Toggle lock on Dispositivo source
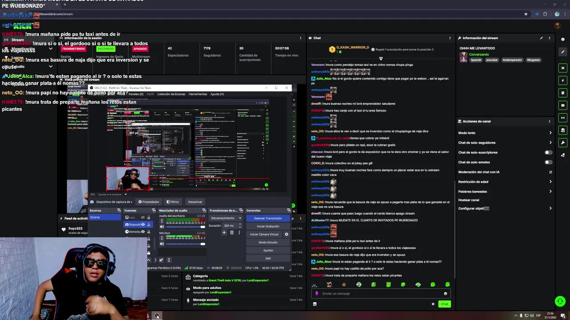This screenshot has width=570, height=320. (148, 224)
